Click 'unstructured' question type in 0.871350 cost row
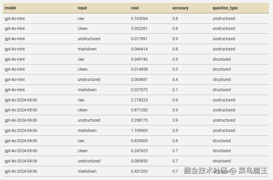273x180 pixels. [x=224, y=110]
